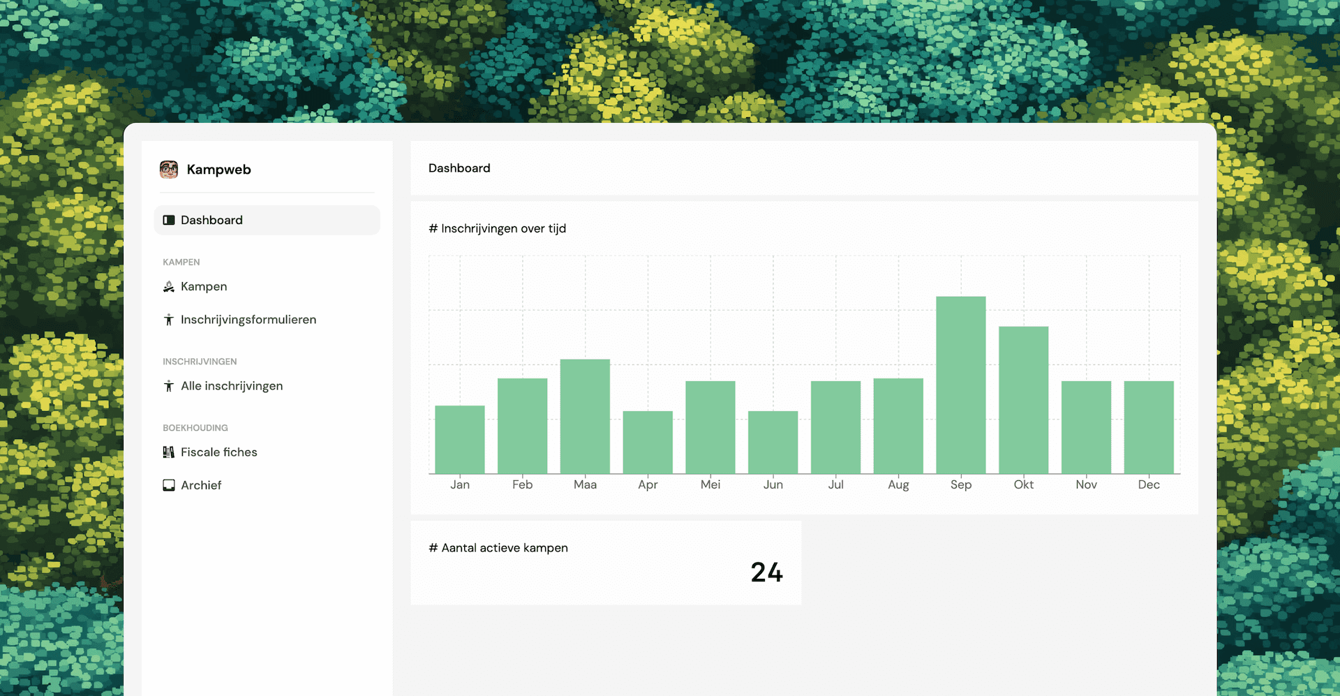Click the Maa bar in the chart

click(585, 417)
